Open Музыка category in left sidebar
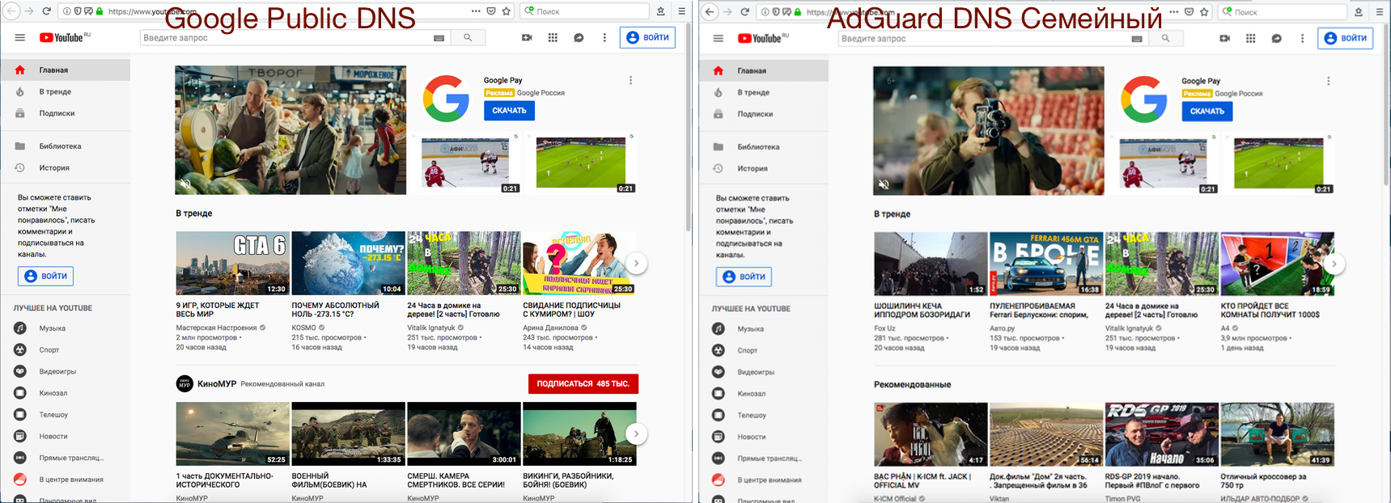The image size is (1391, 503). pyautogui.click(x=66, y=328)
